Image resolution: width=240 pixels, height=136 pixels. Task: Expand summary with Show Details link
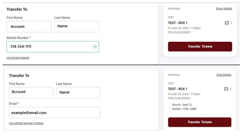[224, 9]
